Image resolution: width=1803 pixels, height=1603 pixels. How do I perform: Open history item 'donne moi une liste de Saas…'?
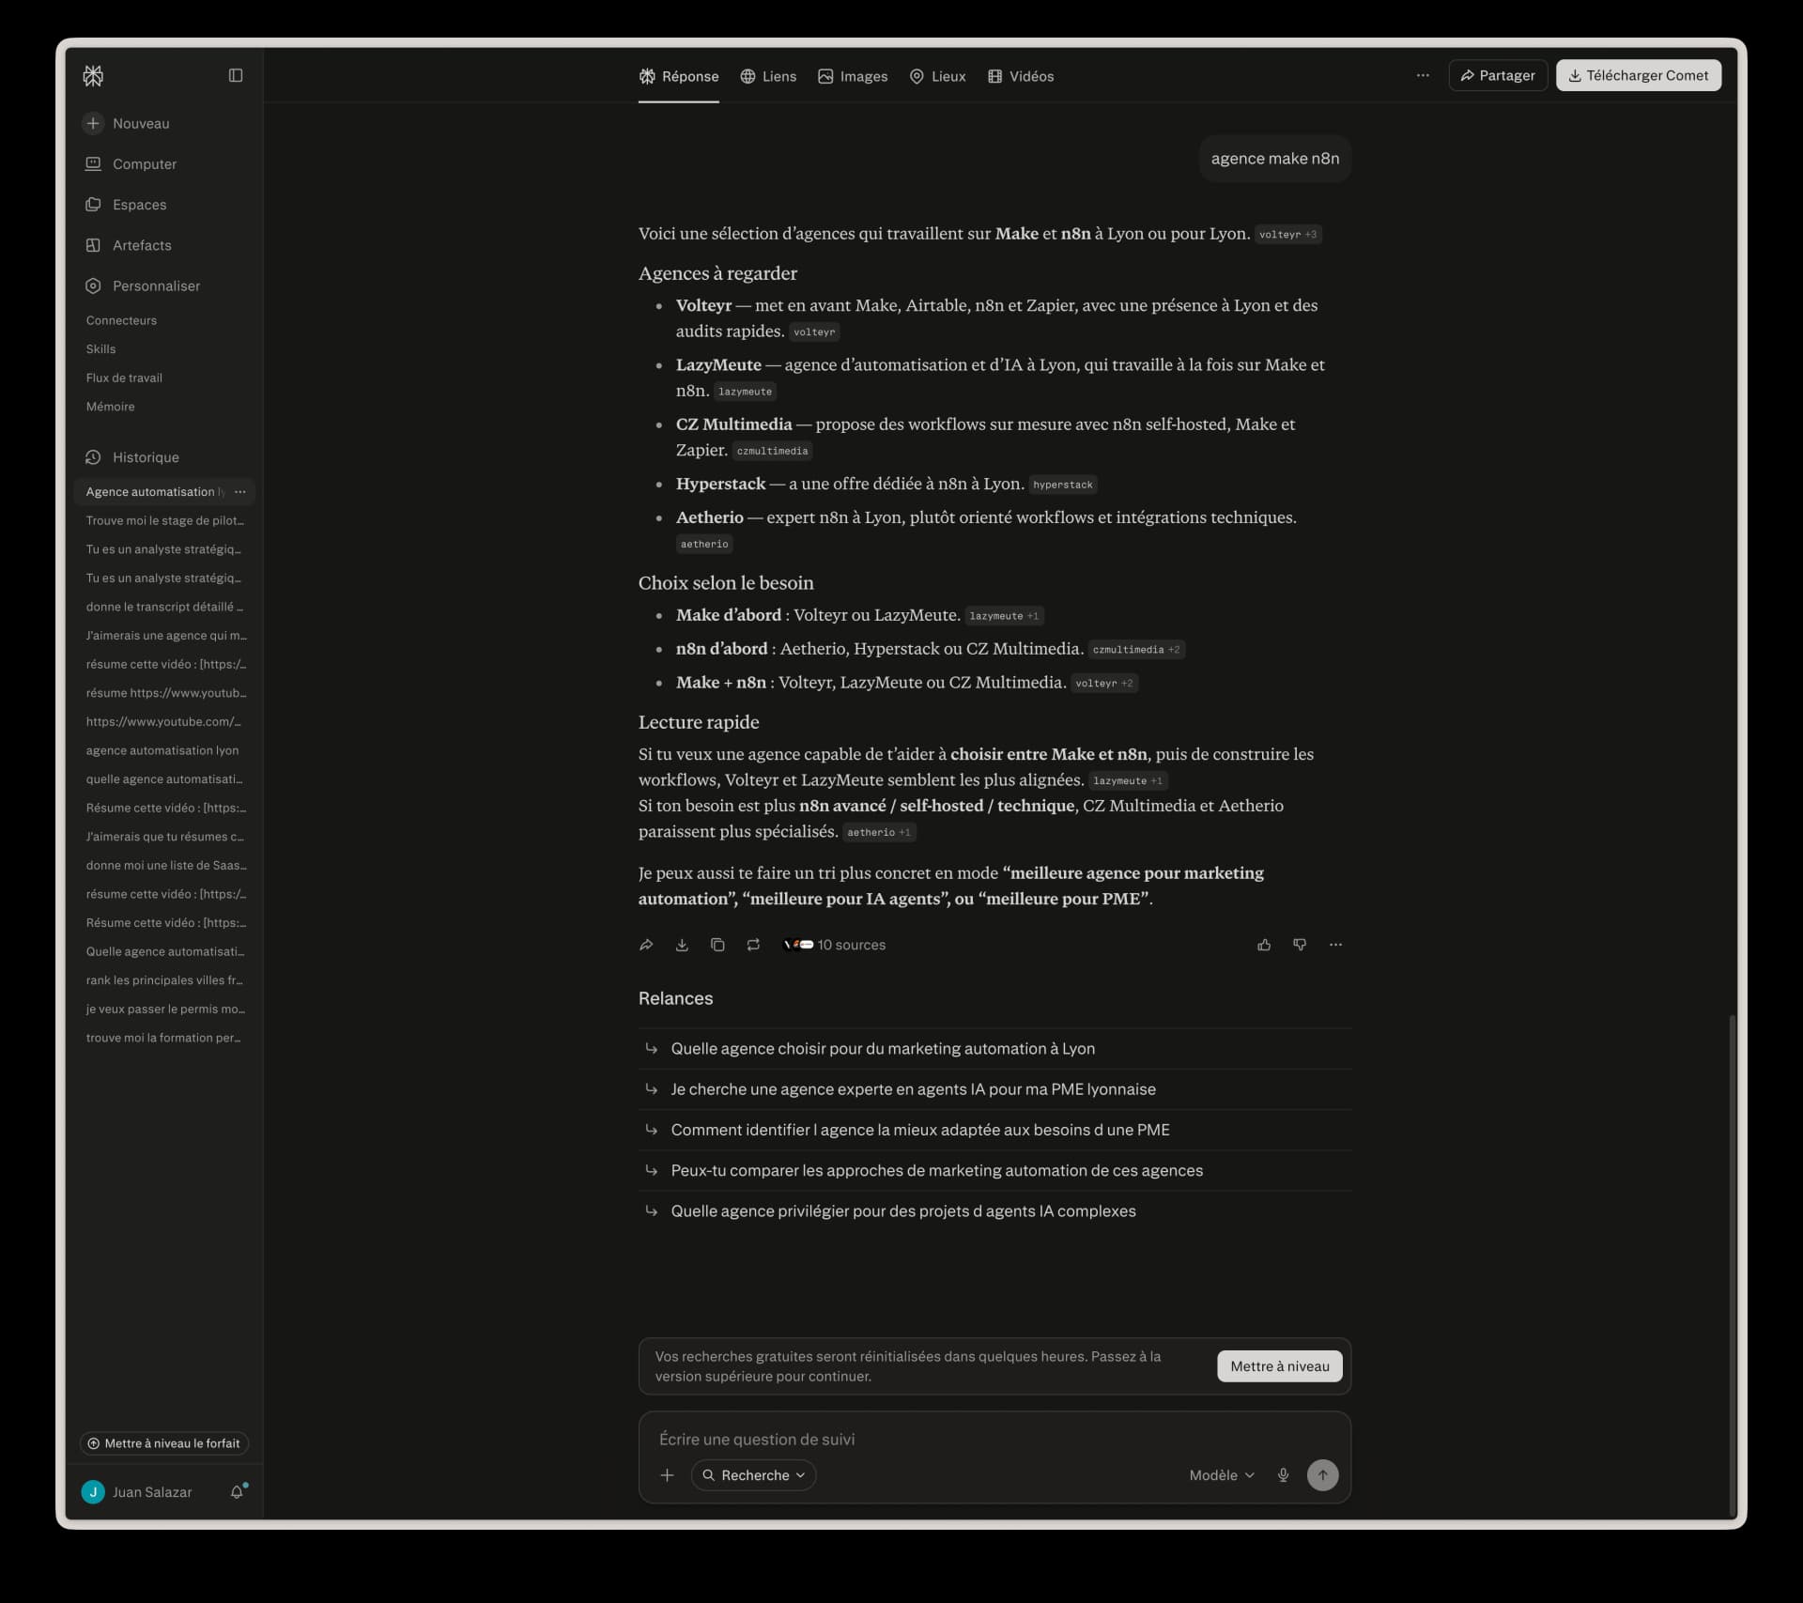coord(164,865)
